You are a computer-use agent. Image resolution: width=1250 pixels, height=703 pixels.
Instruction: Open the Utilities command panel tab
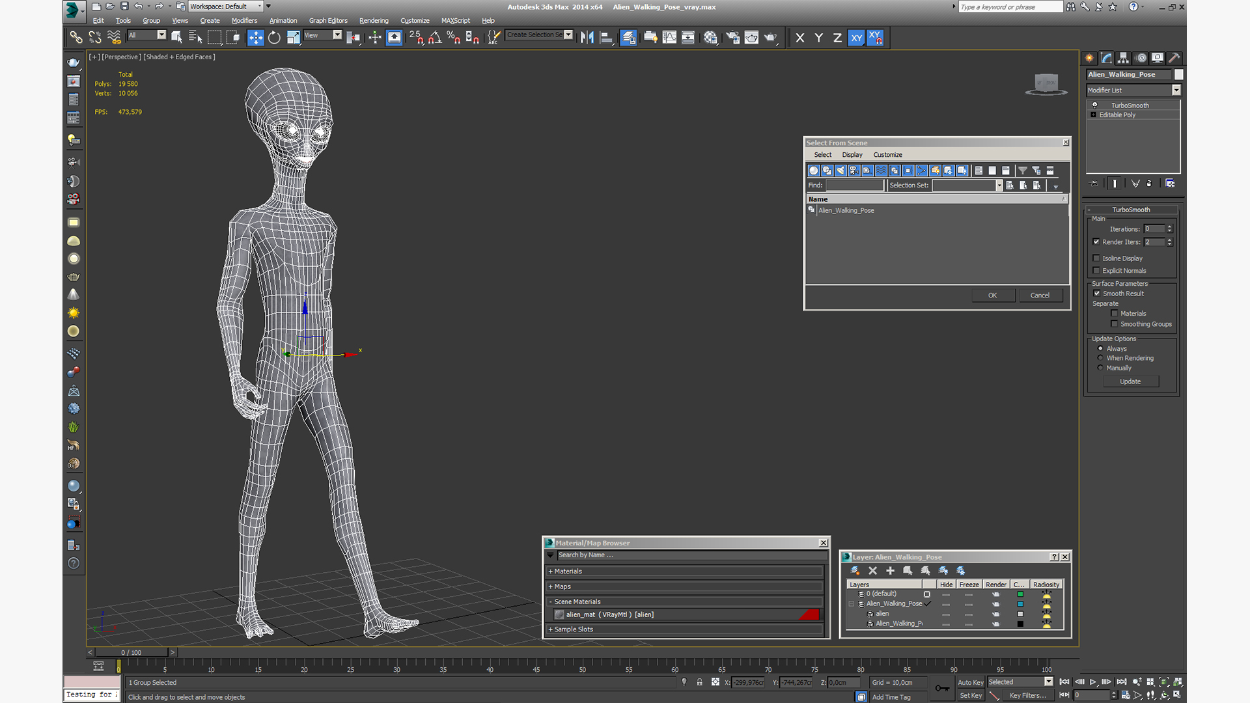click(x=1174, y=58)
